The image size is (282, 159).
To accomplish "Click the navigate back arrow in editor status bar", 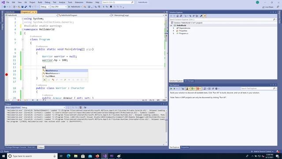I will [33, 100].
